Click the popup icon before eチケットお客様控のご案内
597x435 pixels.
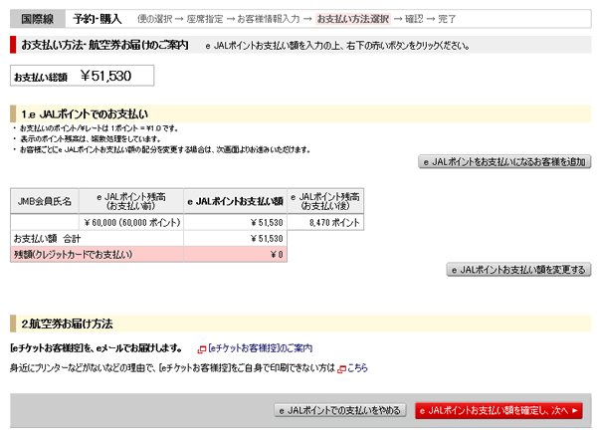pos(201,348)
